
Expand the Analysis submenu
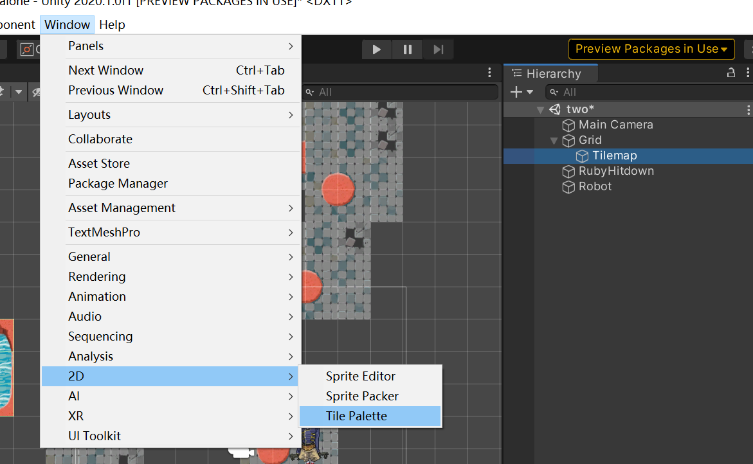pyautogui.click(x=171, y=357)
